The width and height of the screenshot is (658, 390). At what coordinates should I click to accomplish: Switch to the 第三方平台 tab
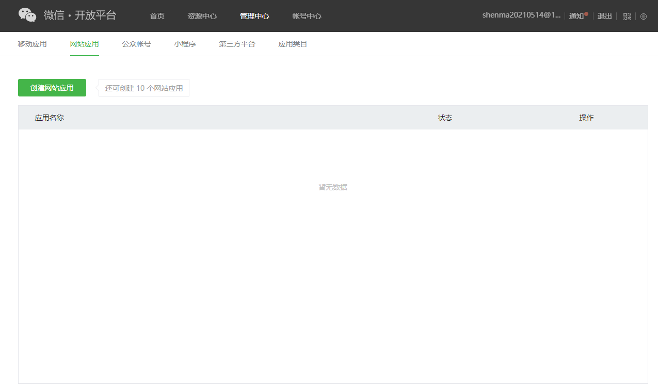pos(237,44)
